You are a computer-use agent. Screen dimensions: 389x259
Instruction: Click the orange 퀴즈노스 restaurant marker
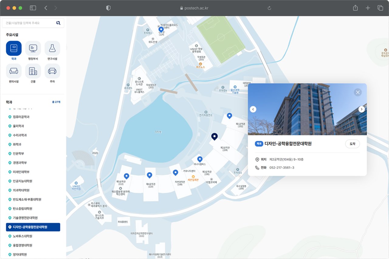point(201,64)
